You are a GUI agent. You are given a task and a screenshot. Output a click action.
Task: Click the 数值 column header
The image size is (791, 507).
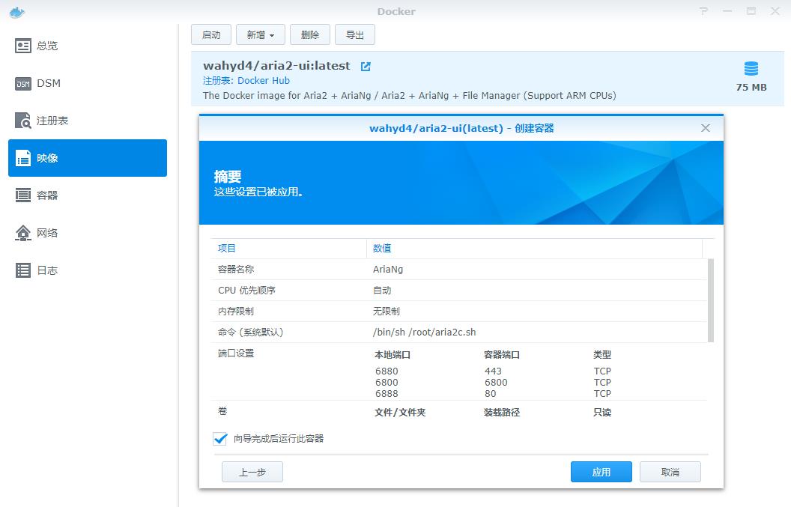534,248
